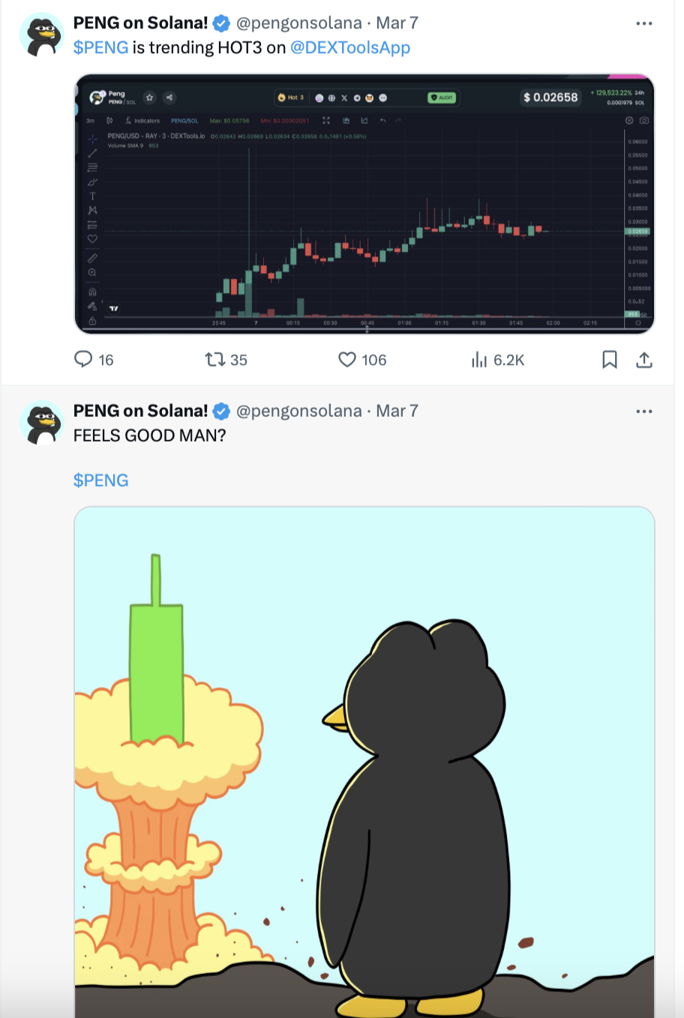684x1018 pixels.
Task: Open more options on FEELS GOOD MAN tweet
Action: [644, 412]
